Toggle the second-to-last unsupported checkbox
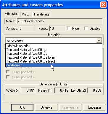 pyautogui.click(x=8, y=72)
